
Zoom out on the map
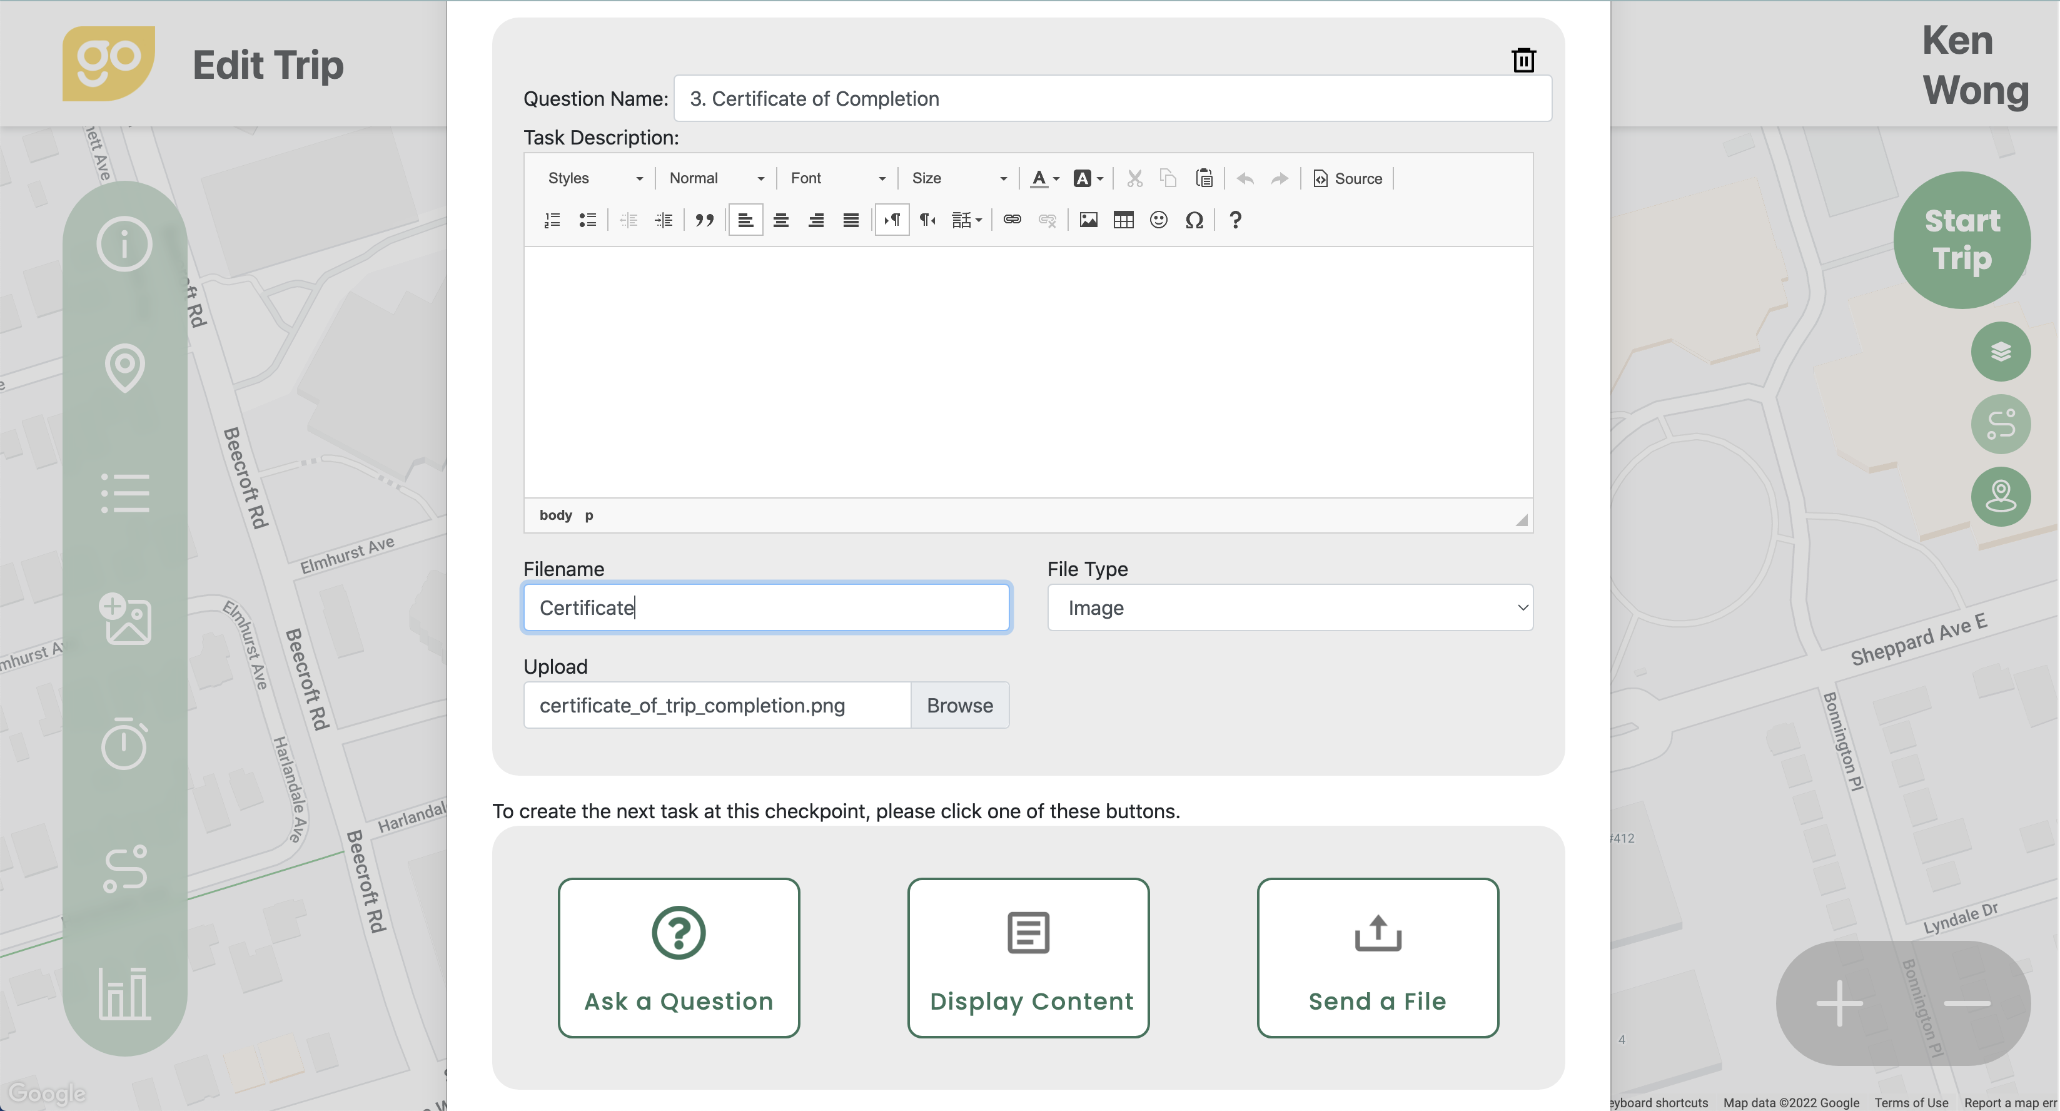(x=1966, y=1003)
